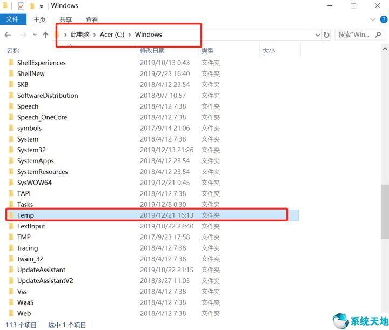Click the 选中 1 个项目 status text
The width and height of the screenshot is (389, 330).
[x=67, y=325]
